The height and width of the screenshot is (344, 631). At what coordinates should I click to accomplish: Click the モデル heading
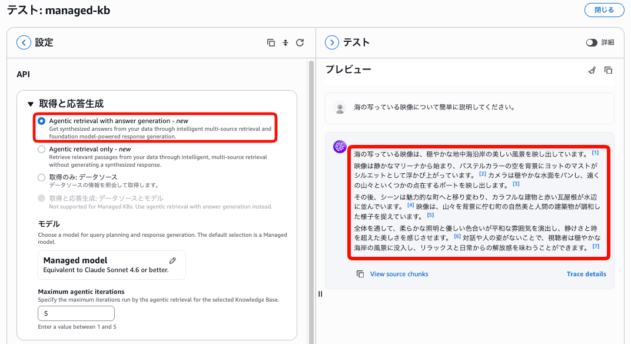click(x=49, y=224)
